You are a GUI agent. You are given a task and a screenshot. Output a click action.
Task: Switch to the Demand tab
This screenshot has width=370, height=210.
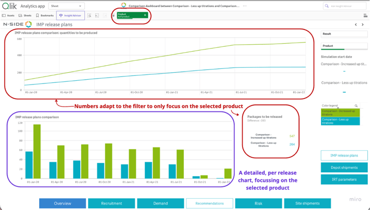[x=160, y=204]
